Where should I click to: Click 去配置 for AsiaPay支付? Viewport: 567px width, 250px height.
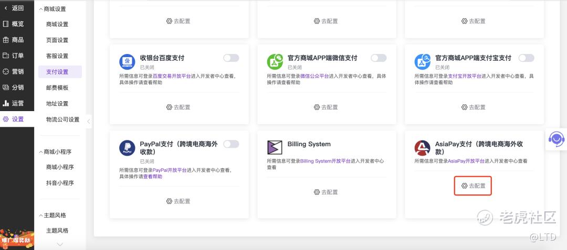(x=474, y=186)
